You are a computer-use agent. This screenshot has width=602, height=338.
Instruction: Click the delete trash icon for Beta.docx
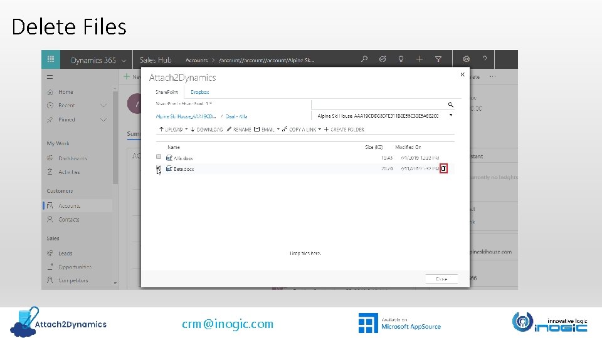point(443,168)
